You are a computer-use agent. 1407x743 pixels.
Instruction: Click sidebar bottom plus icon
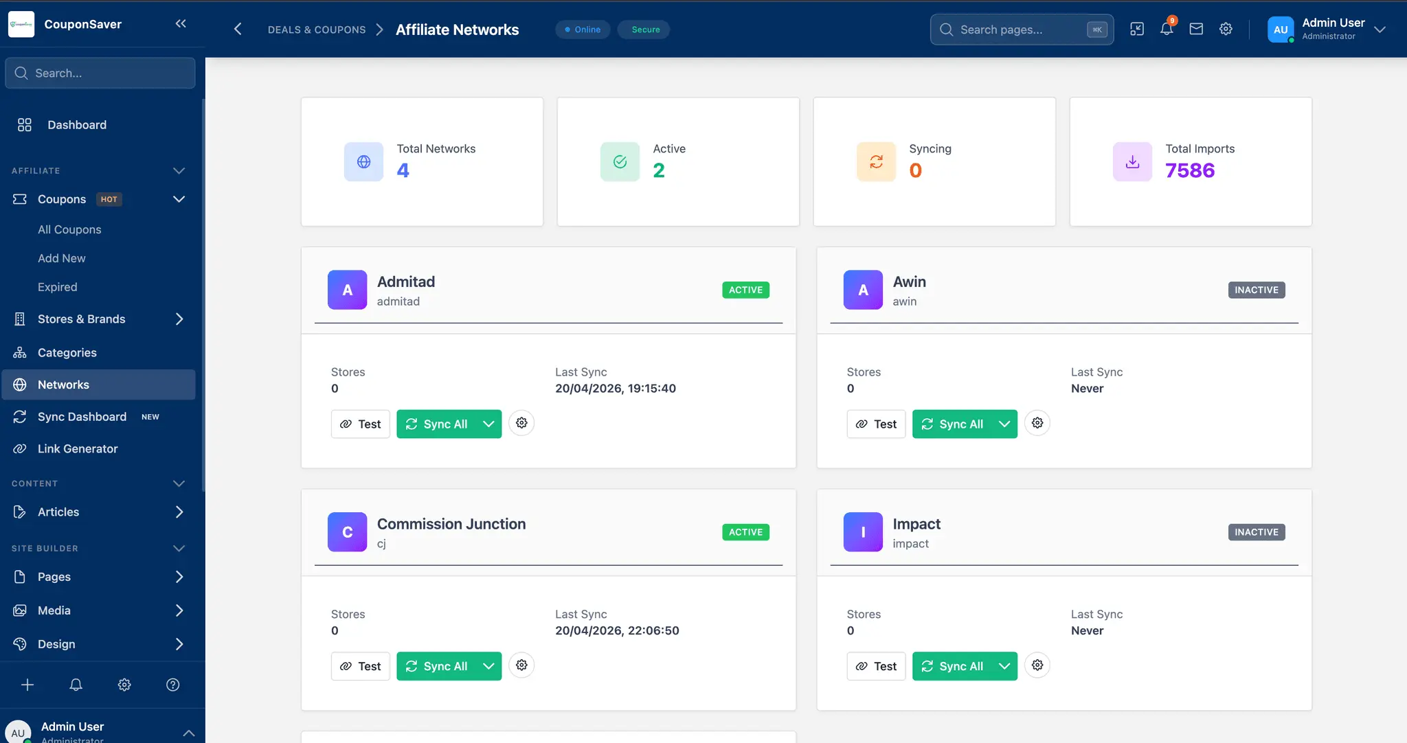[27, 685]
